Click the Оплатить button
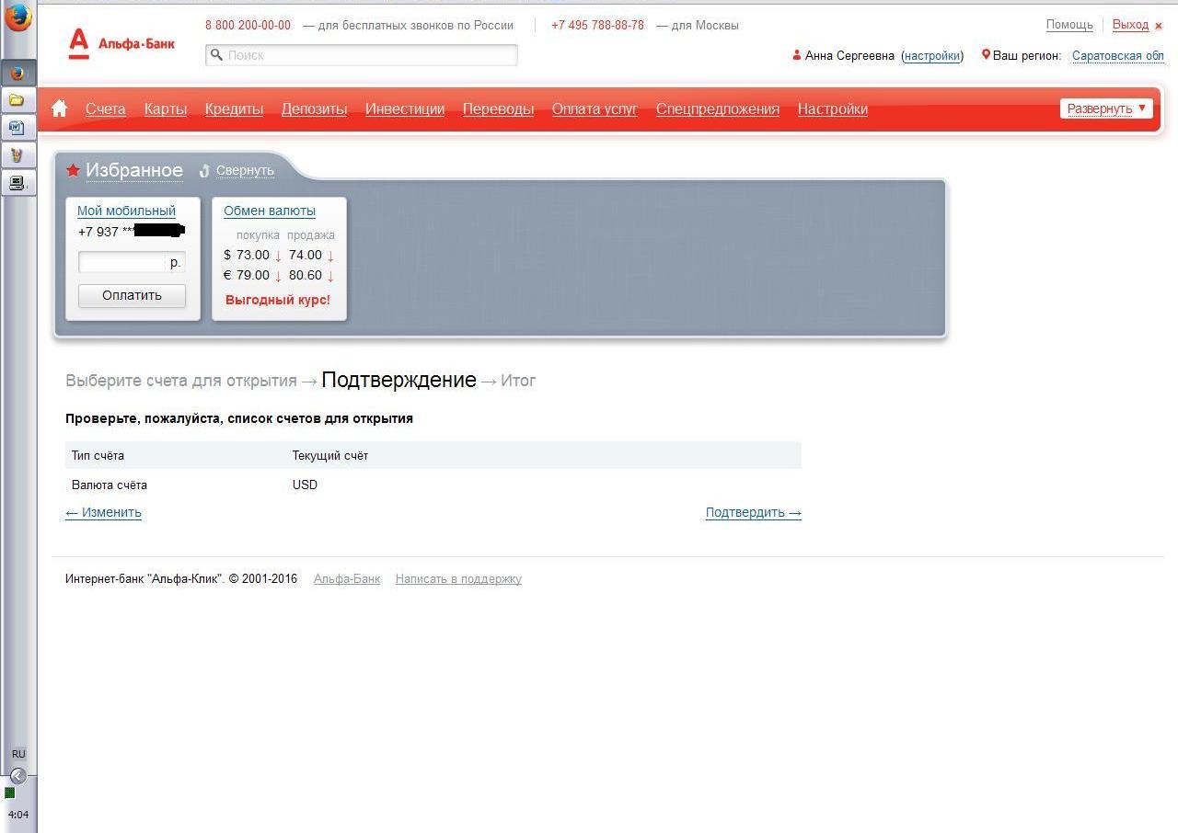The image size is (1178, 833). 132,295
